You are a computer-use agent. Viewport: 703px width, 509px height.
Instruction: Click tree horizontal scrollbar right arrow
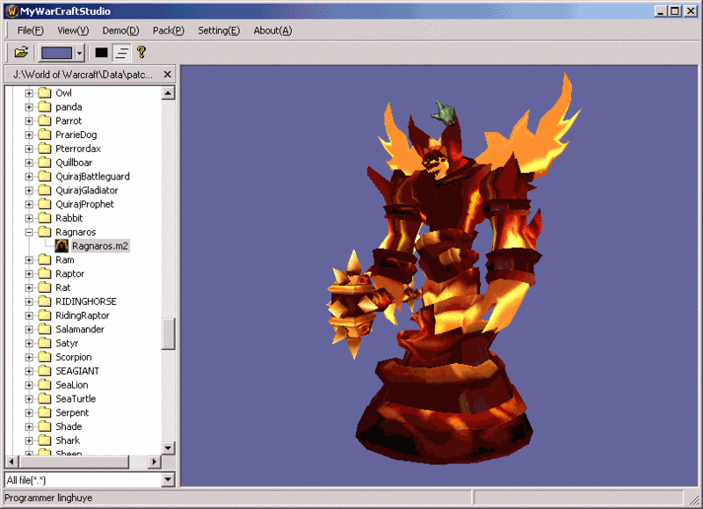[155, 462]
